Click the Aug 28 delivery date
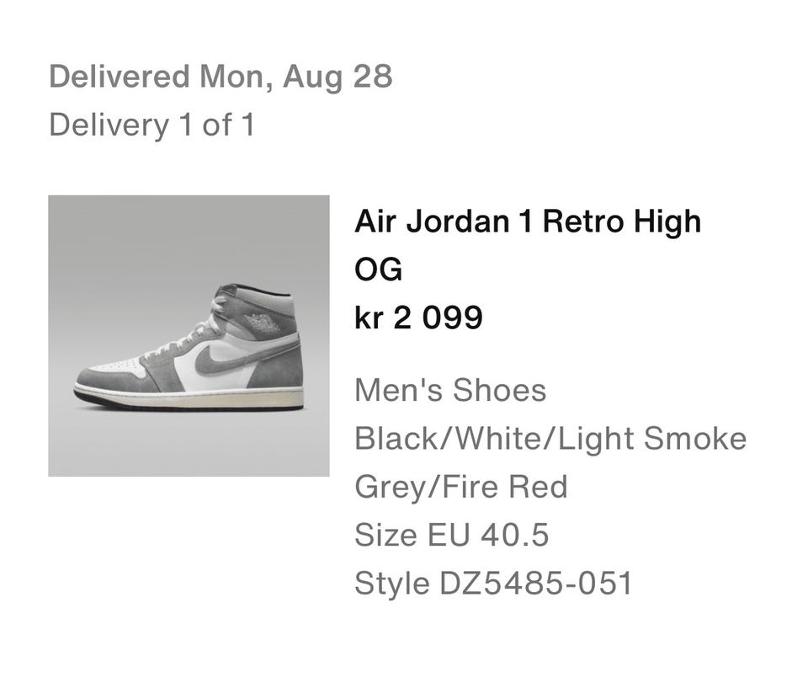The image size is (808, 688). [x=338, y=77]
